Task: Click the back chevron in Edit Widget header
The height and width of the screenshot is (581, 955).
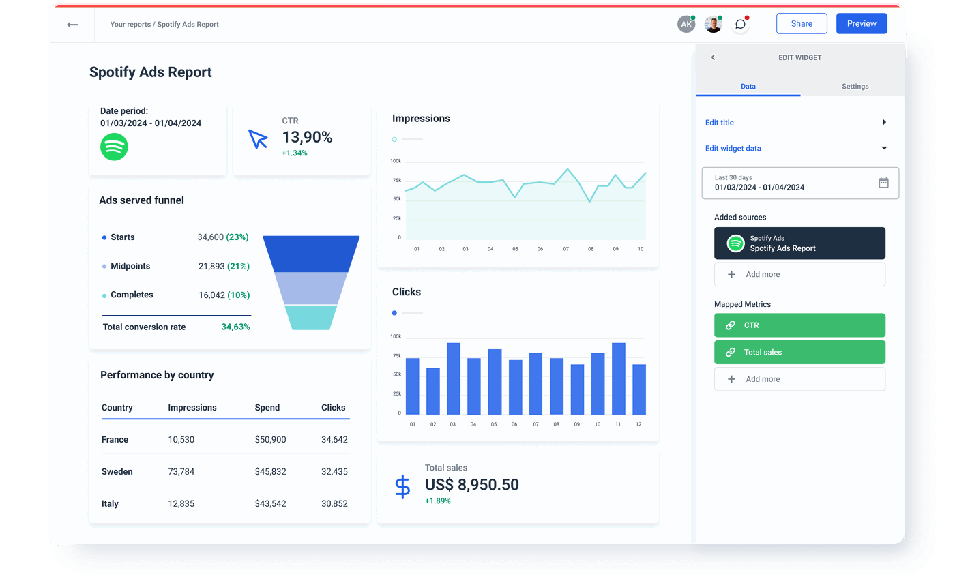Action: [713, 57]
